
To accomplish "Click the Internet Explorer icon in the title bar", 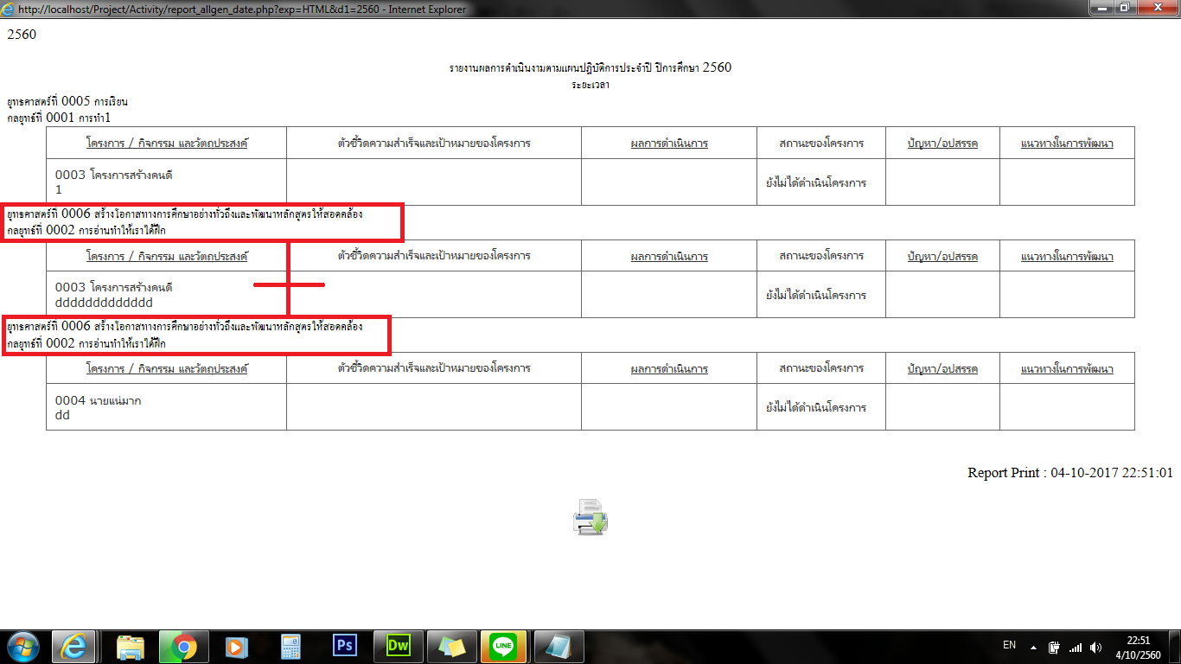I will coord(8,9).
